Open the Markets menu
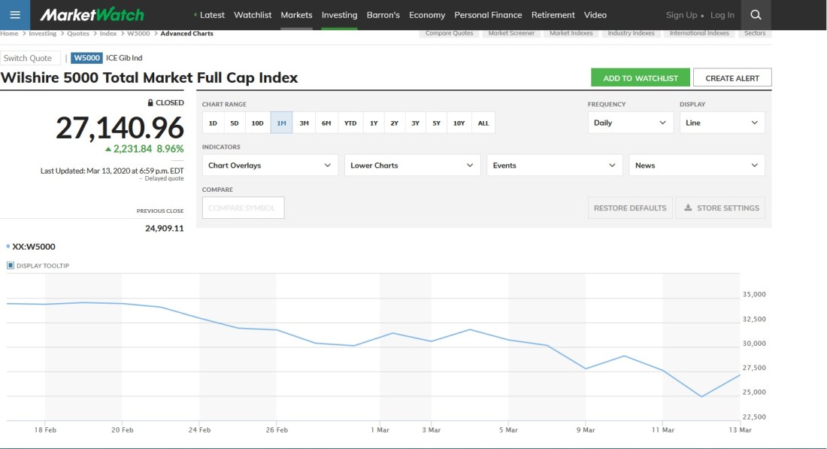The image size is (827, 449). click(296, 15)
